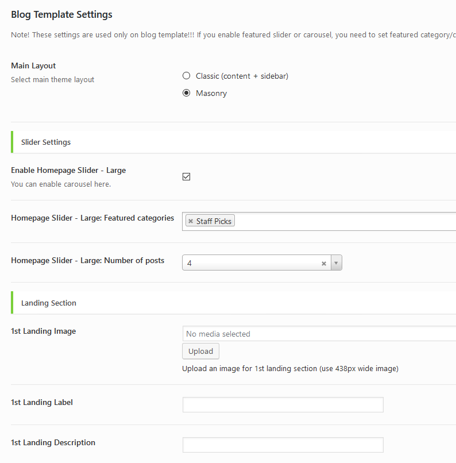Screen dimensions: 456x463
Task: Select the Classic (content + sidebar) radio button
Action: click(186, 76)
